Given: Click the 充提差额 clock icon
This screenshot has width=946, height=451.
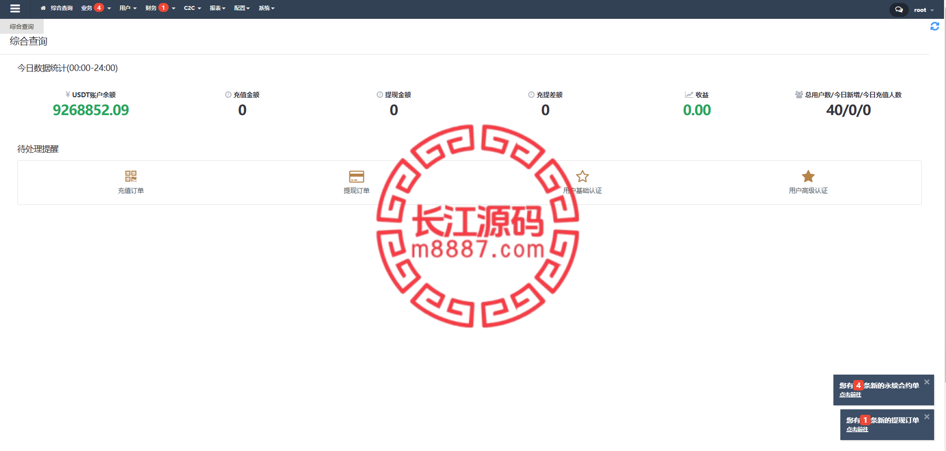Looking at the screenshot, I should [531, 94].
